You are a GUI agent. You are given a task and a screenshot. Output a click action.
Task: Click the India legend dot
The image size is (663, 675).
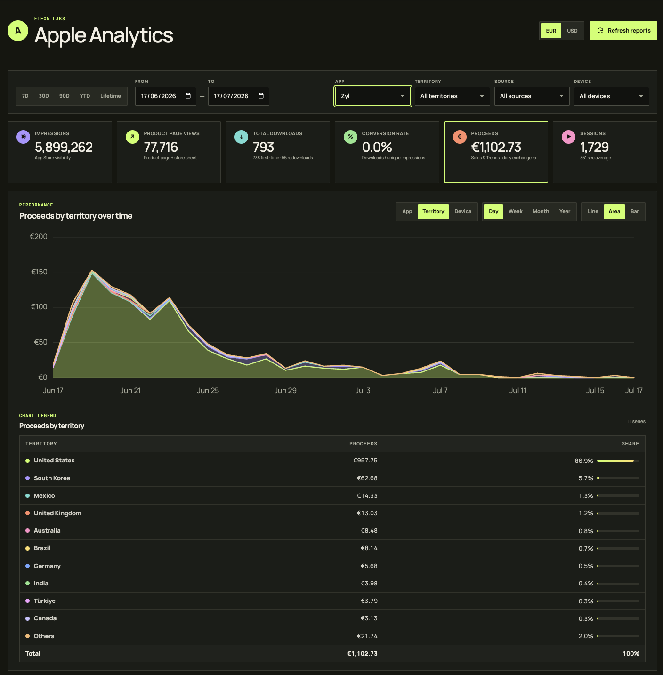pyautogui.click(x=28, y=584)
